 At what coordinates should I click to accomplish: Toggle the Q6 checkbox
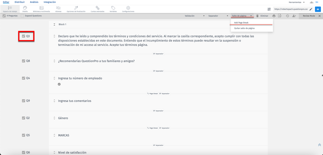23,152
